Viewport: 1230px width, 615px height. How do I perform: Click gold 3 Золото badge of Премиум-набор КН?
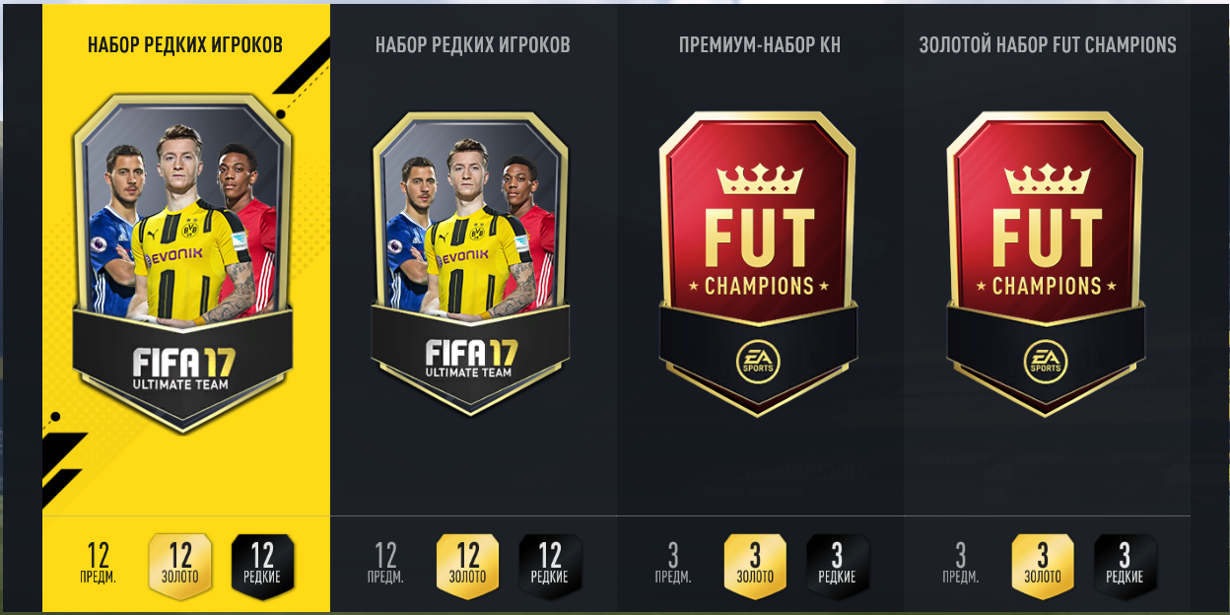[x=756, y=567]
